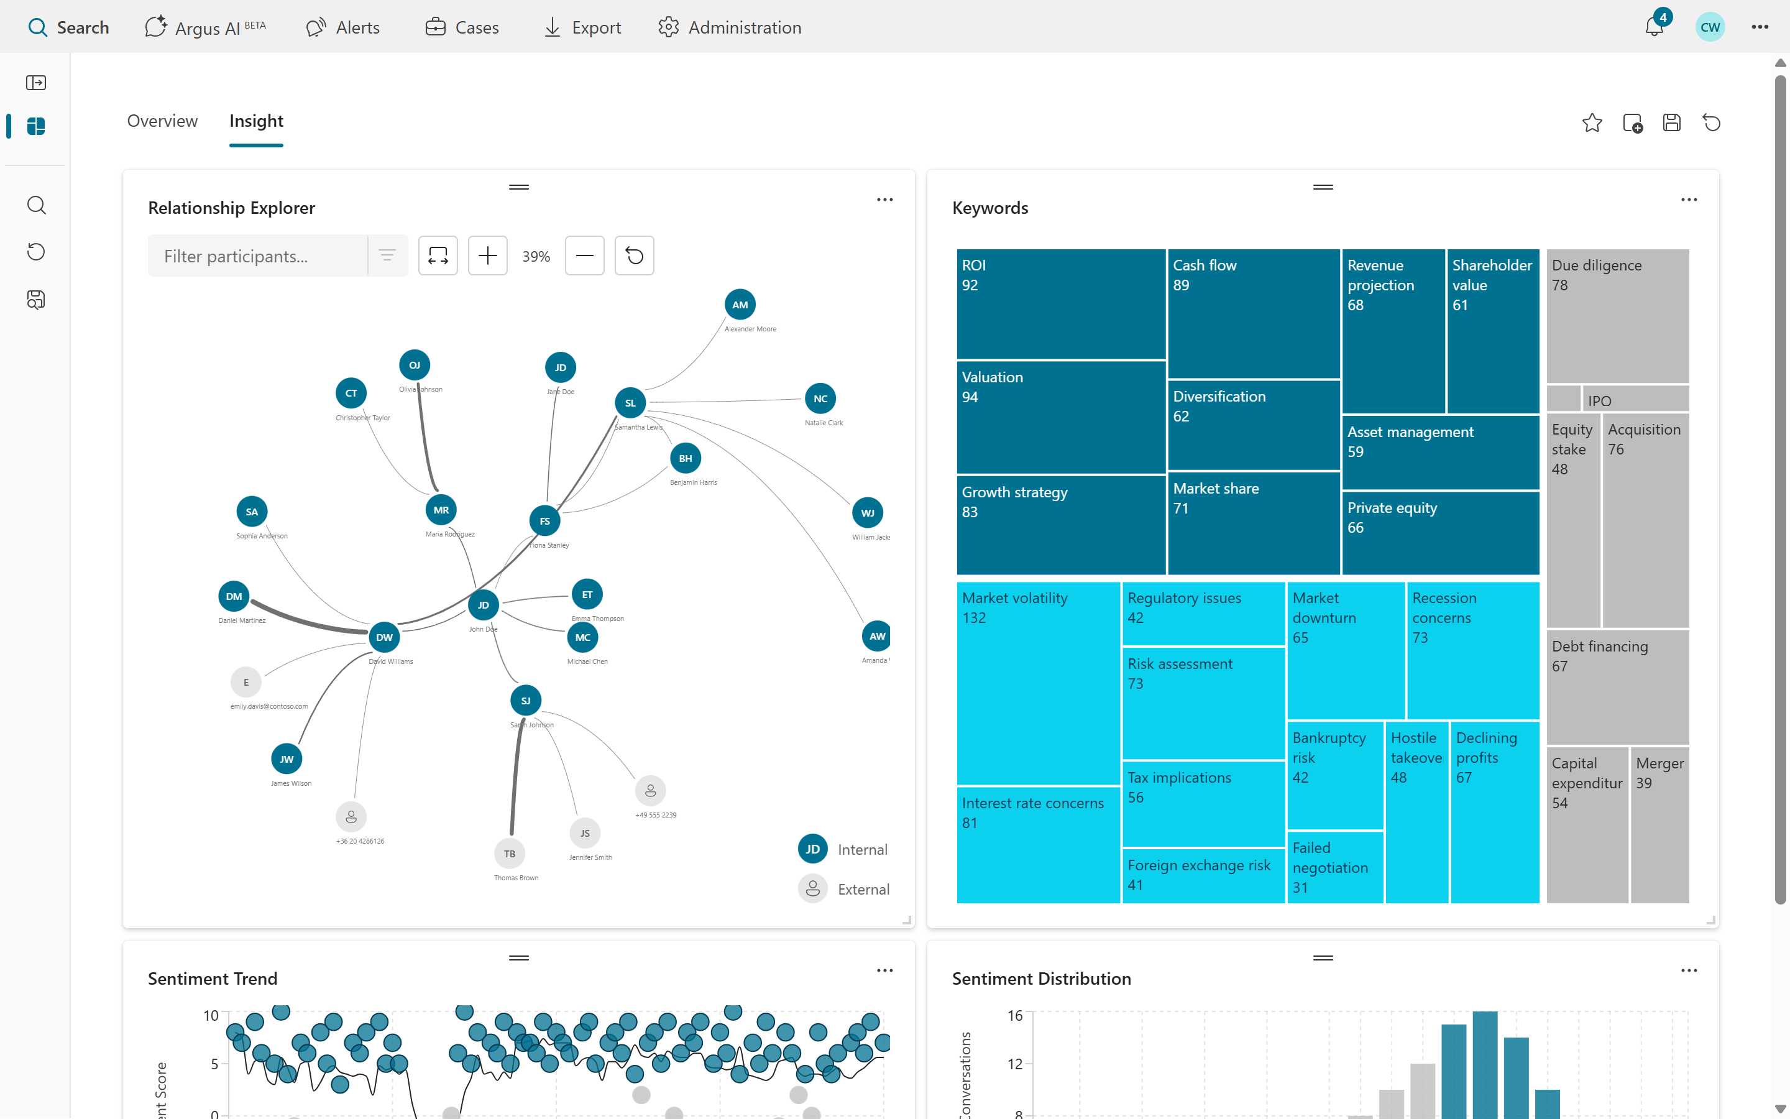Open Argus AI beta
This screenshot has height=1119, width=1790.
(206, 27)
